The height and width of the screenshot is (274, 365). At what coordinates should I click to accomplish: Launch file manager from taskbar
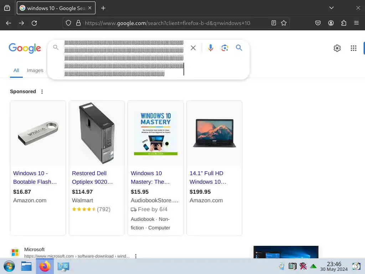[x=26, y=266]
